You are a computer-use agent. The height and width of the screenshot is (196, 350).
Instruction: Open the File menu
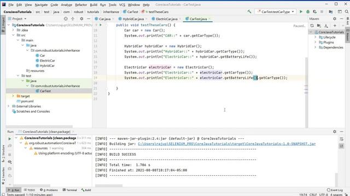click(11, 5)
